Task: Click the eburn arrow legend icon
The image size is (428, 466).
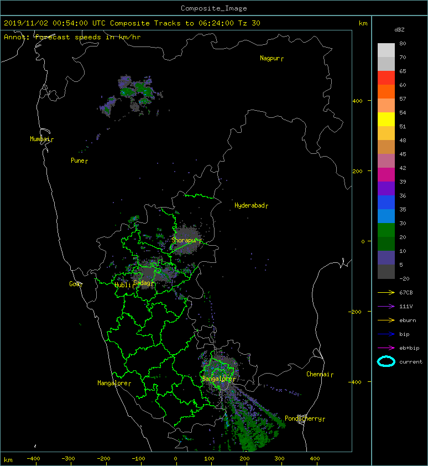Action: [386, 320]
